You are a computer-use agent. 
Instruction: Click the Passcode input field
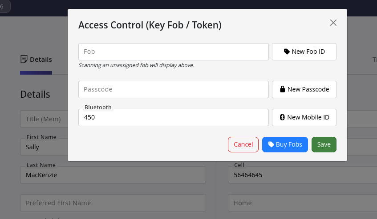click(x=174, y=89)
